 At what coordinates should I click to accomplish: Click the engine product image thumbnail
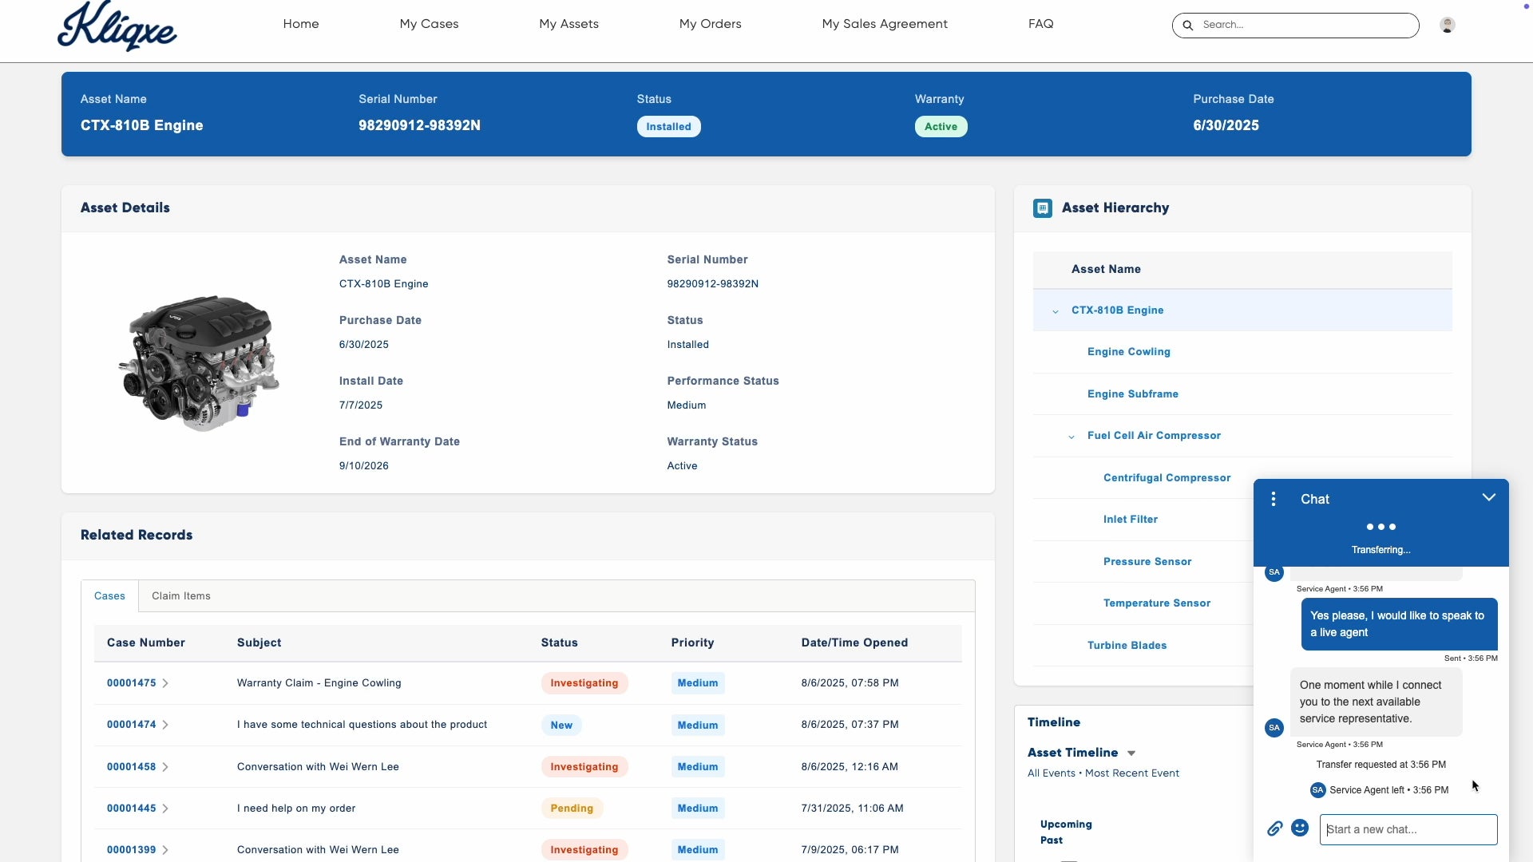(x=200, y=362)
